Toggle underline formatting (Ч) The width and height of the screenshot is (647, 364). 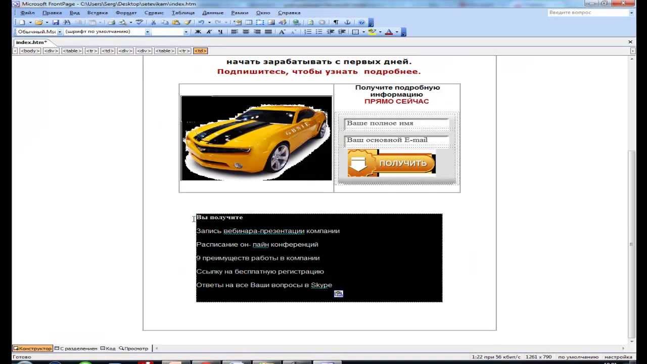pyautogui.click(x=220, y=32)
